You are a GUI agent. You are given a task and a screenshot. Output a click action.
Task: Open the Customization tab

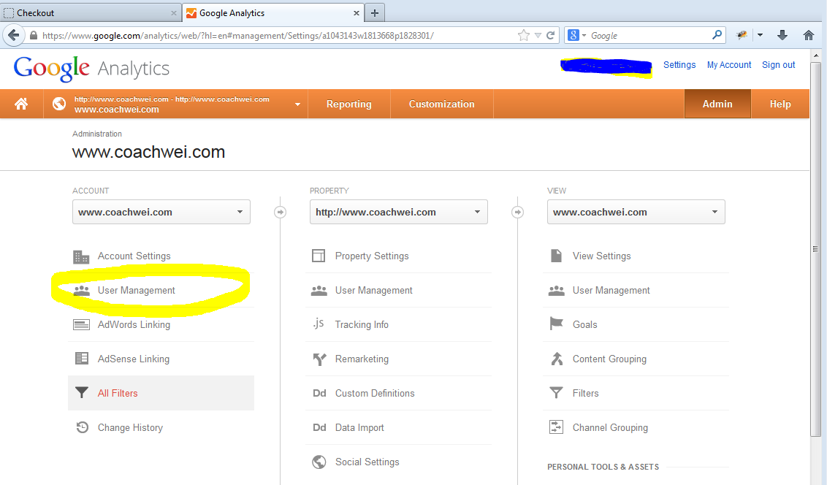pyautogui.click(x=441, y=104)
